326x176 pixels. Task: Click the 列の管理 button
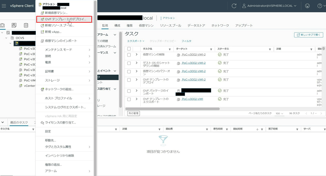pyautogui.click(x=133, y=113)
